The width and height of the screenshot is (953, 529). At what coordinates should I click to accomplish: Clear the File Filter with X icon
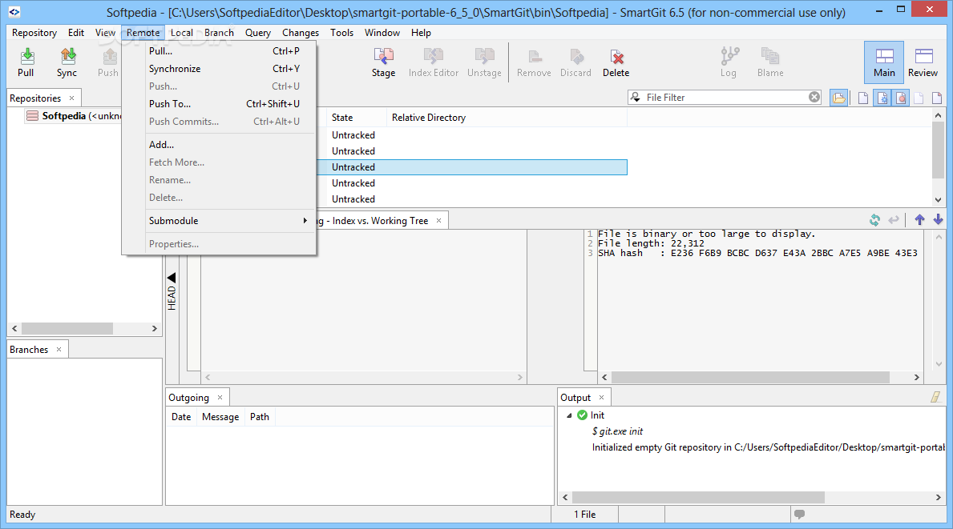coord(814,97)
